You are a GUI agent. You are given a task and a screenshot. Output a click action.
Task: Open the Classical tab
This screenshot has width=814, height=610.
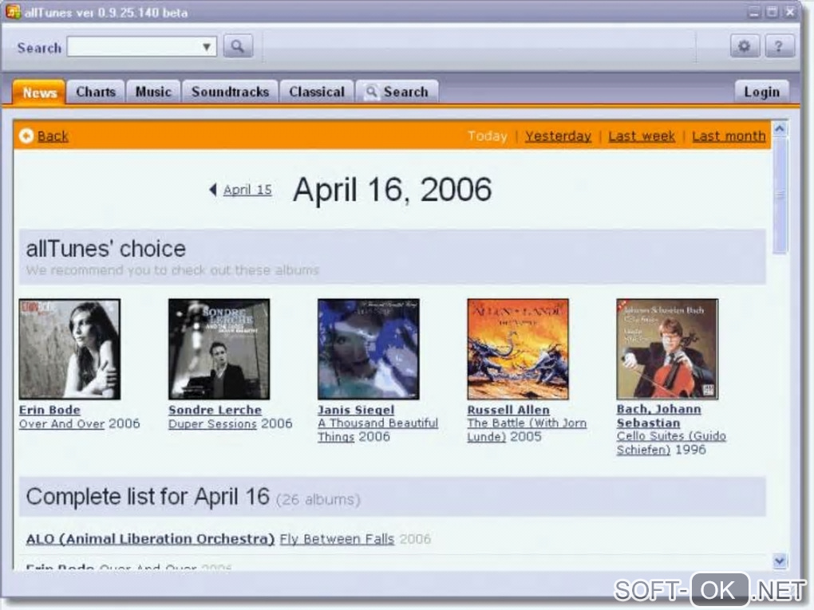(x=317, y=92)
